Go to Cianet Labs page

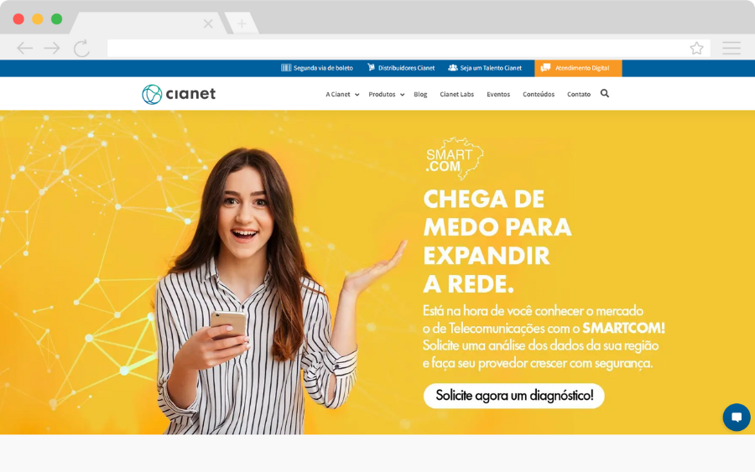(x=456, y=94)
